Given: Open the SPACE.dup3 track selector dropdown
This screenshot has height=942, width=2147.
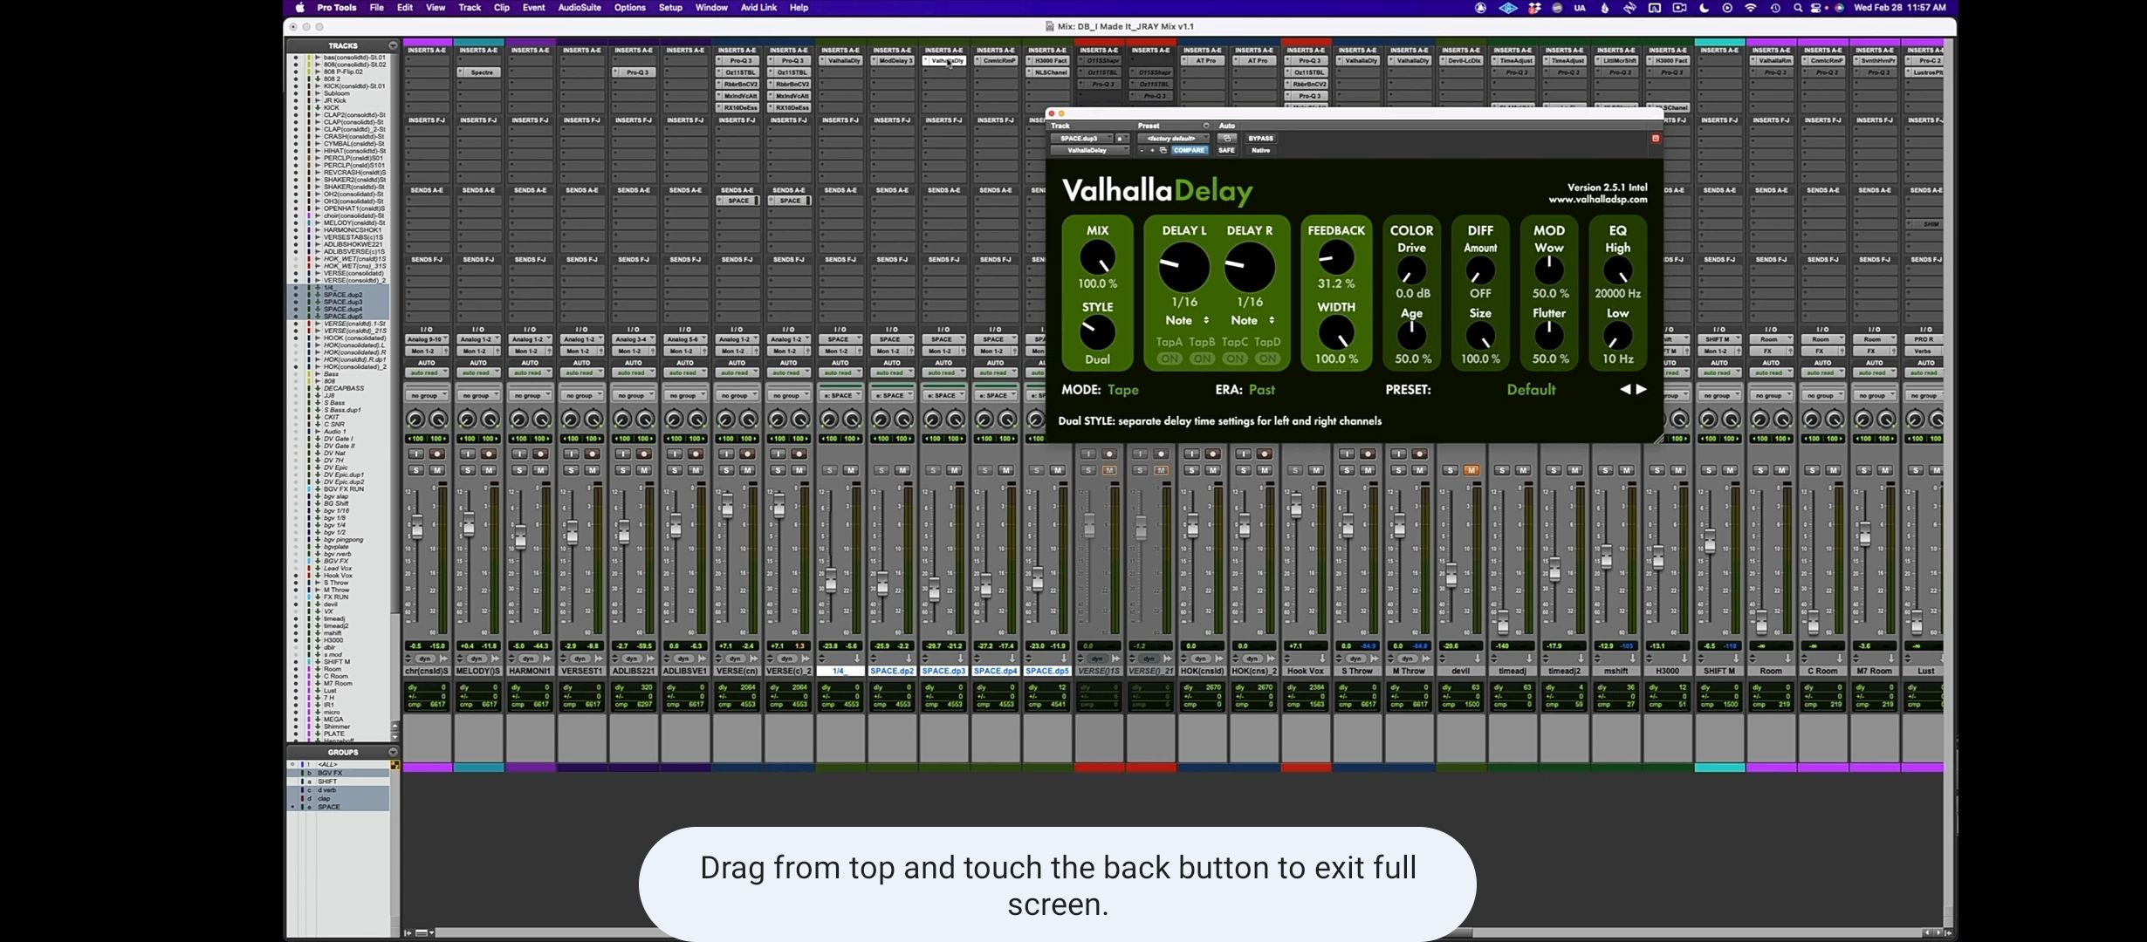Looking at the screenshot, I should [1082, 139].
